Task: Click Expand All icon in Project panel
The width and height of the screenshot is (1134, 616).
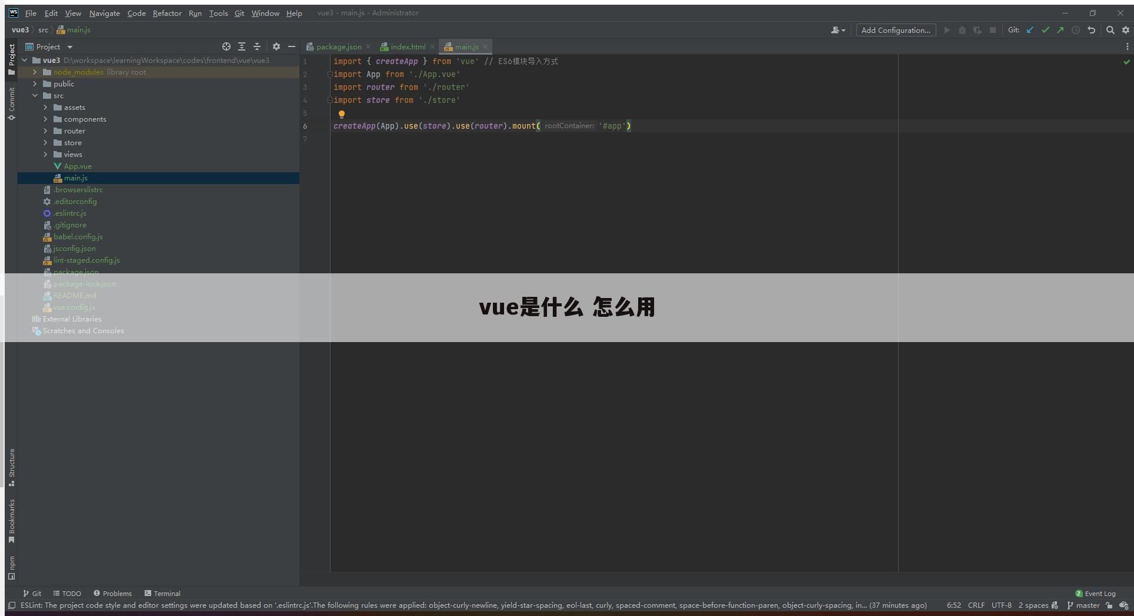Action: pyautogui.click(x=242, y=46)
